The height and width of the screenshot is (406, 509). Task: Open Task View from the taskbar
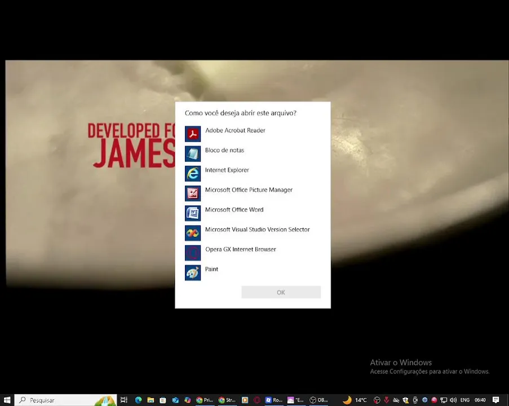click(x=123, y=400)
